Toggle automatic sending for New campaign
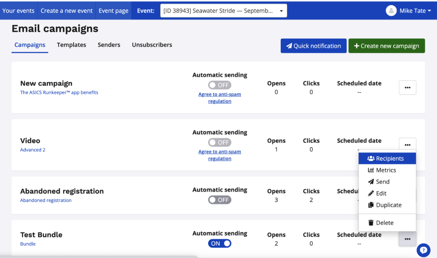Viewport: 437px width, 258px height. (x=219, y=85)
